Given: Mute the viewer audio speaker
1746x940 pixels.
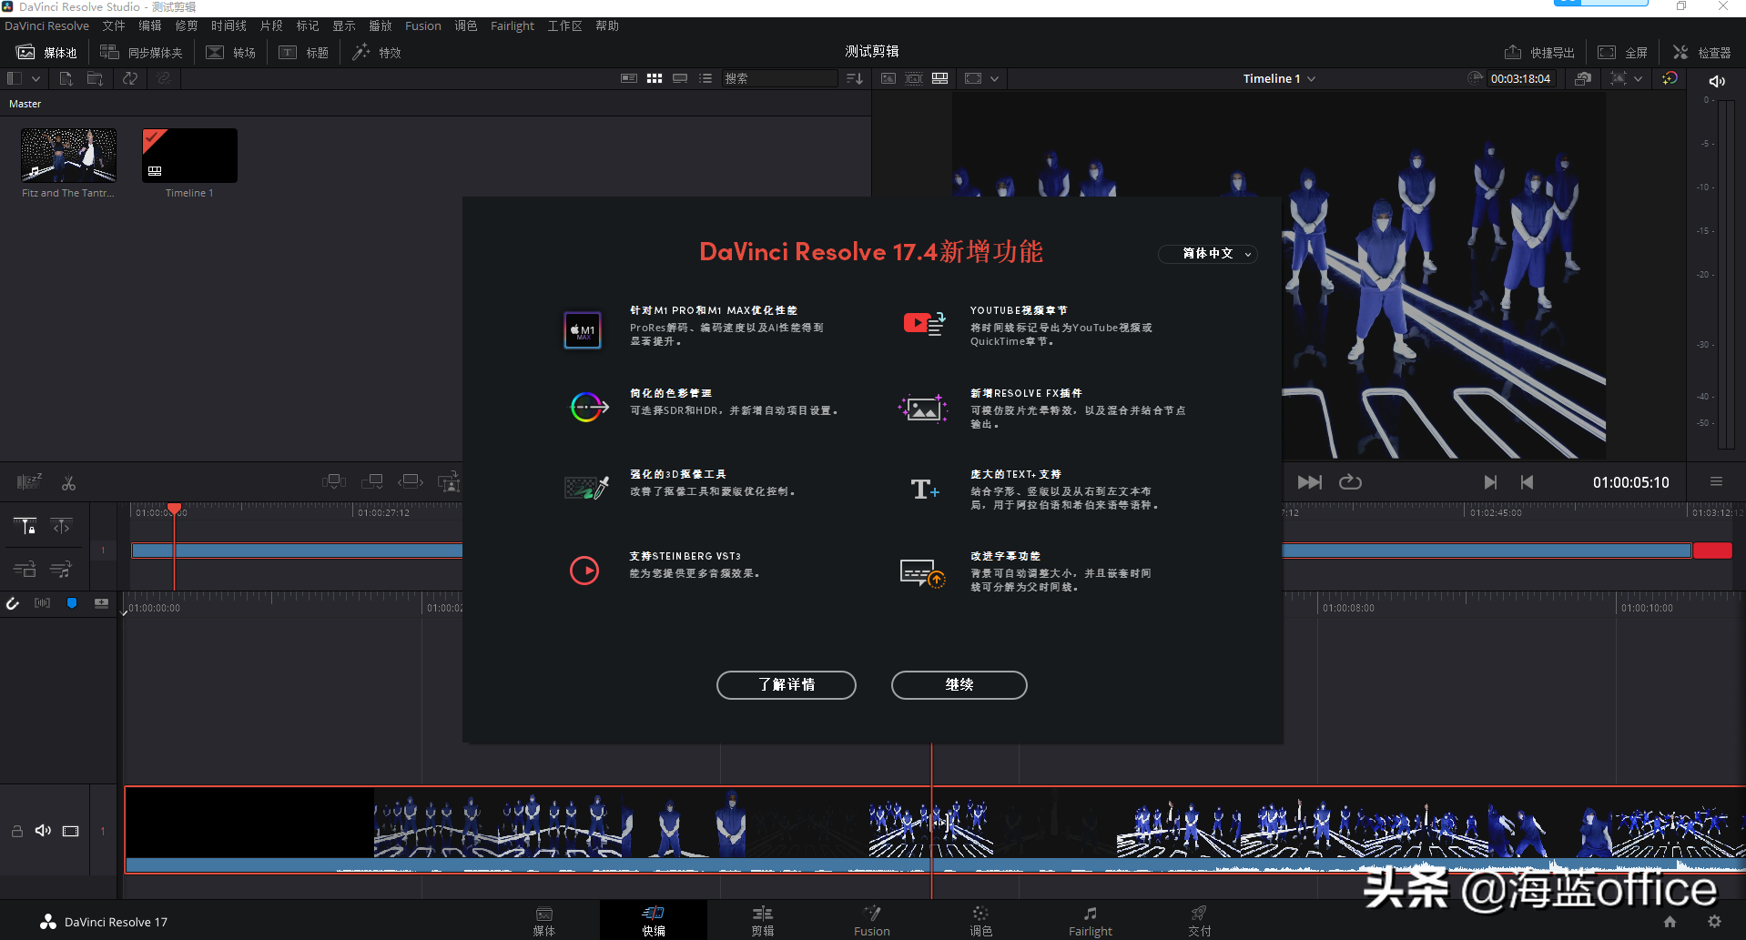Looking at the screenshot, I should click(x=1717, y=81).
